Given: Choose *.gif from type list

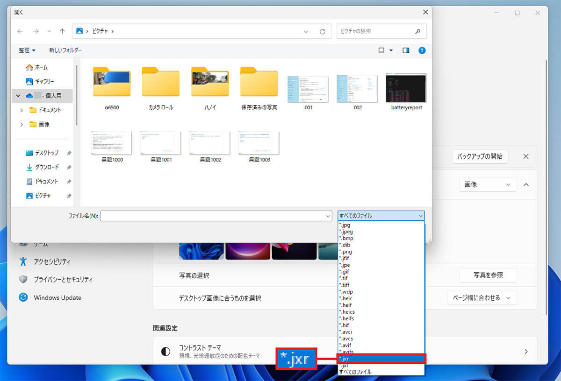Looking at the screenshot, I should tap(381, 272).
